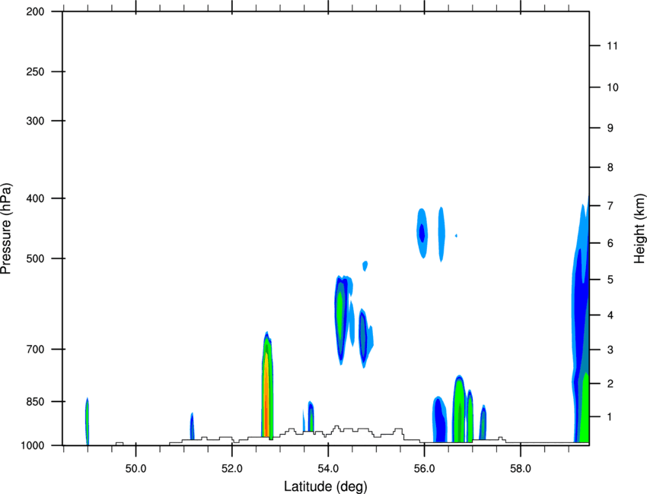The width and height of the screenshot is (647, 494).
Task: Select the 500 pressure tick label
Action: 35,258
